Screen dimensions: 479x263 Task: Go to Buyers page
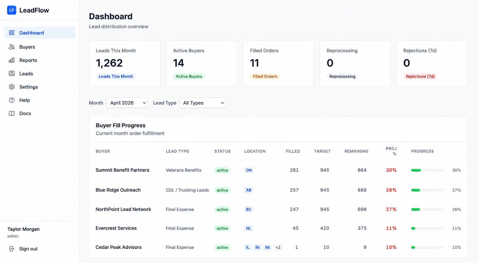click(x=40, y=47)
